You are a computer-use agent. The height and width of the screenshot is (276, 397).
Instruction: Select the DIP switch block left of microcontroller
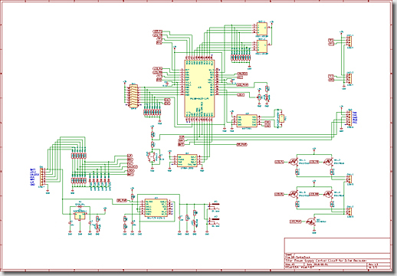[133, 96]
